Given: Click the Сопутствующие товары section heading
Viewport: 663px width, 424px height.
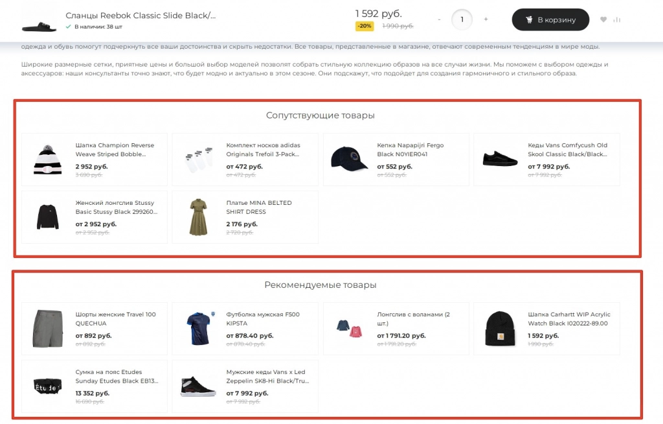Looking at the screenshot, I should [x=320, y=115].
